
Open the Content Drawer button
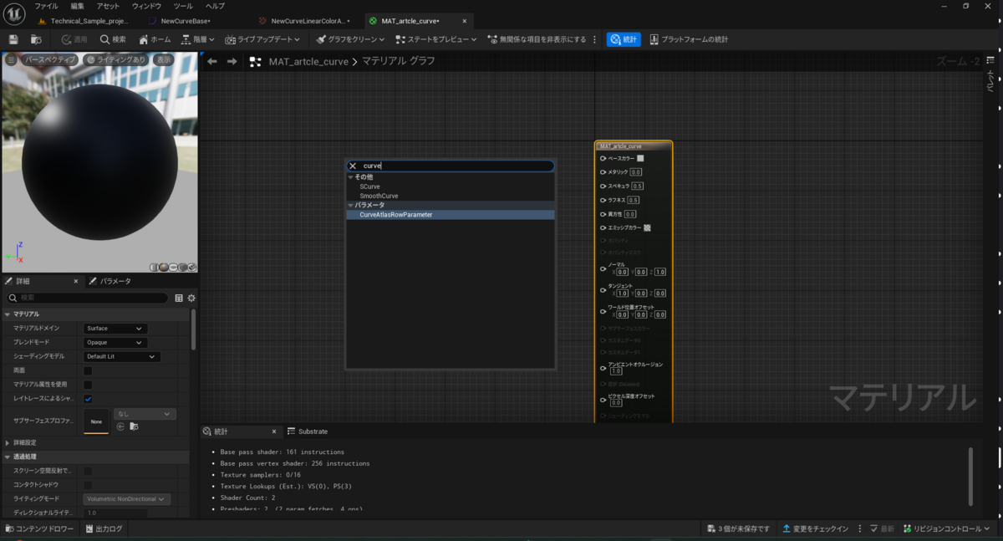tap(39, 528)
